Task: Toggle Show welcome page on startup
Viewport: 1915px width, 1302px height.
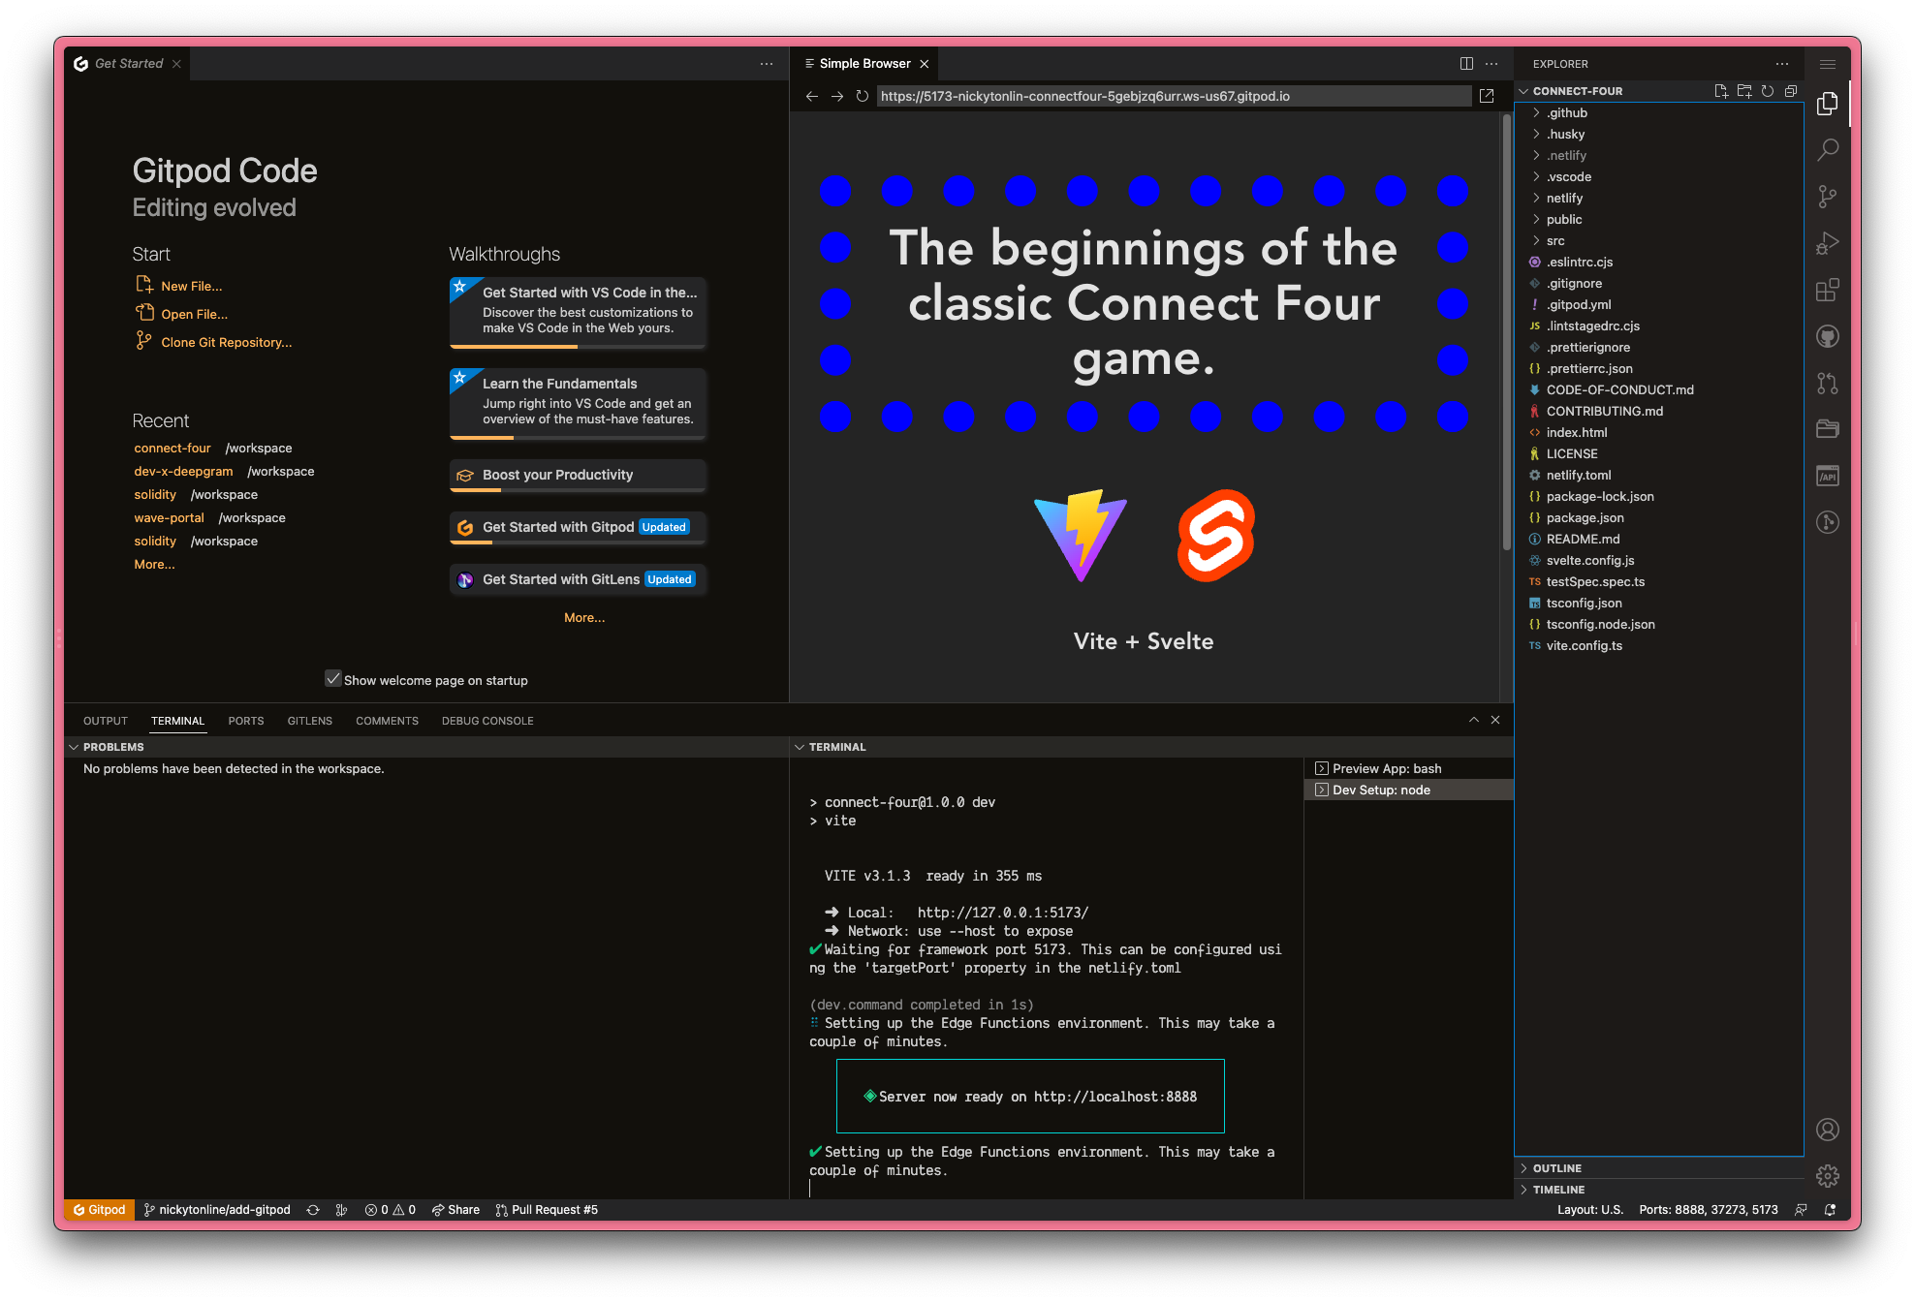Action: pyautogui.click(x=333, y=679)
